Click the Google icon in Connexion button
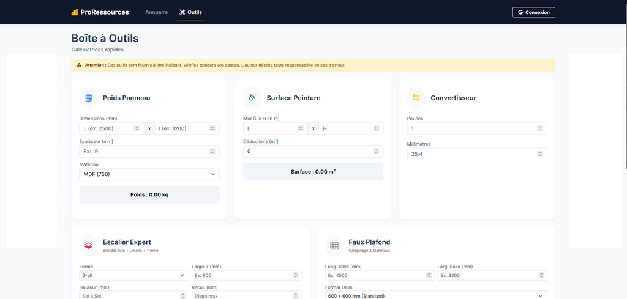 click(x=520, y=12)
